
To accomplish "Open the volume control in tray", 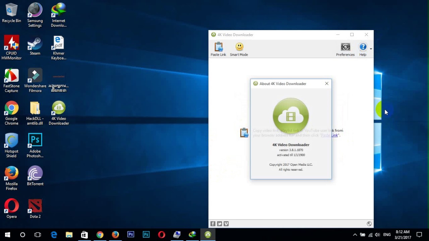I will coord(378,235).
